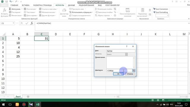Open the Автосумма (AutoSum) button
Screen dimensions: 190x107
coord(16,9)
